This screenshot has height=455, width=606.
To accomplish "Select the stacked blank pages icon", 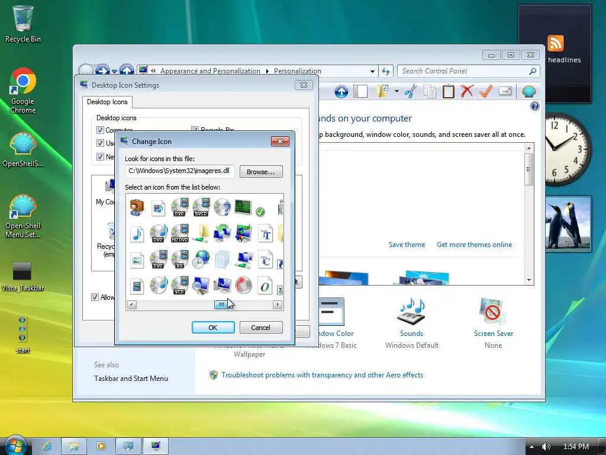I will click(223, 259).
